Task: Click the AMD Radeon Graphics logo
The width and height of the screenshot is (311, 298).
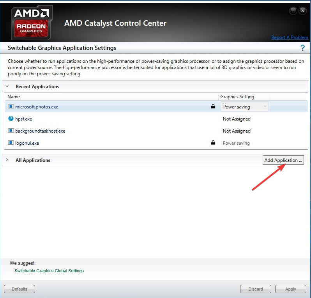Action: pyautogui.click(x=32, y=23)
